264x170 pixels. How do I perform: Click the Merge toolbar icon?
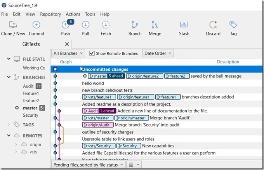[155, 25]
